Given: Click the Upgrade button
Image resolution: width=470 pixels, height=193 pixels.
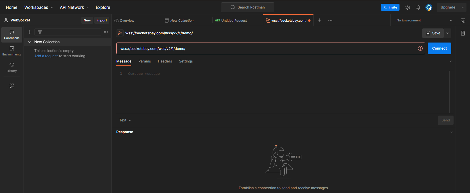Looking at the screenshot, I should tap(448, 7).
